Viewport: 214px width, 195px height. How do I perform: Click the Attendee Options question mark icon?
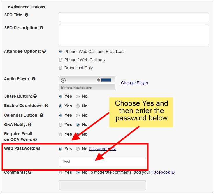pyautogui.click(x=44, y=51)
